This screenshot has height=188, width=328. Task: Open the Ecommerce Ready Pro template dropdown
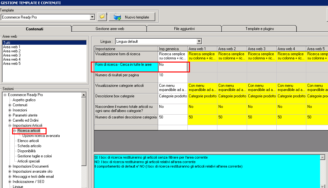pyautogui.click(x=92, y=17)
